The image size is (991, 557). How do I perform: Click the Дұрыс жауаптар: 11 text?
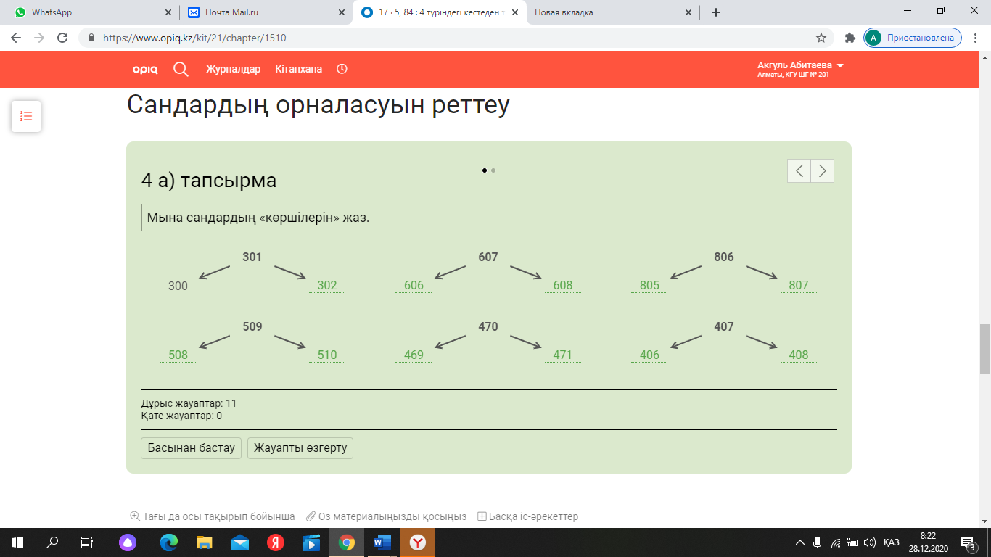point(189,403)
